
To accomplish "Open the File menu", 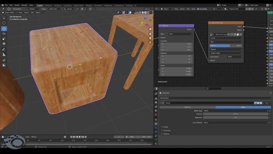I will click(x=6, y=5).
